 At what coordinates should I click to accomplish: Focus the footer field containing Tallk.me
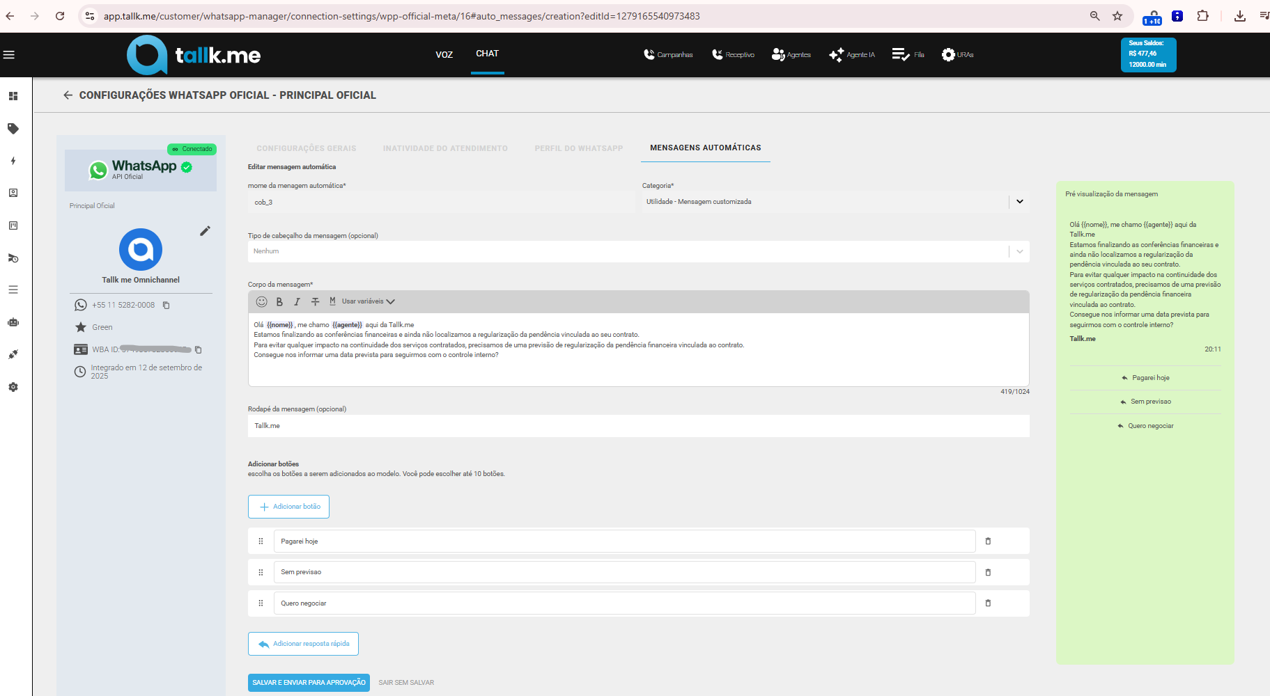click(x=638, y=426)
